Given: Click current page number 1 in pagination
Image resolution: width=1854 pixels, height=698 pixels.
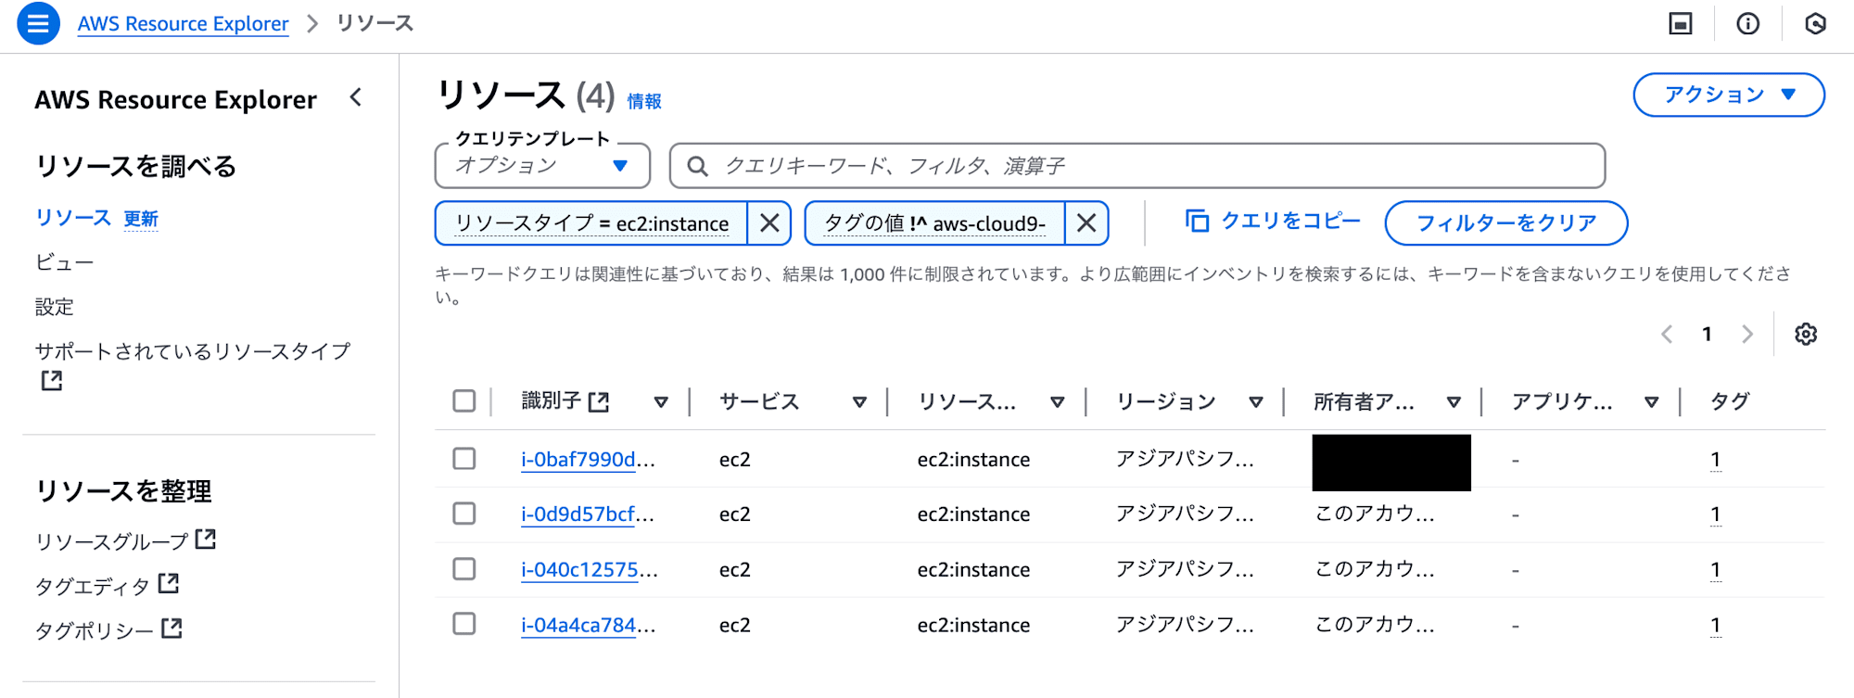Looking at the screenshot, I should coord(1707,334).
